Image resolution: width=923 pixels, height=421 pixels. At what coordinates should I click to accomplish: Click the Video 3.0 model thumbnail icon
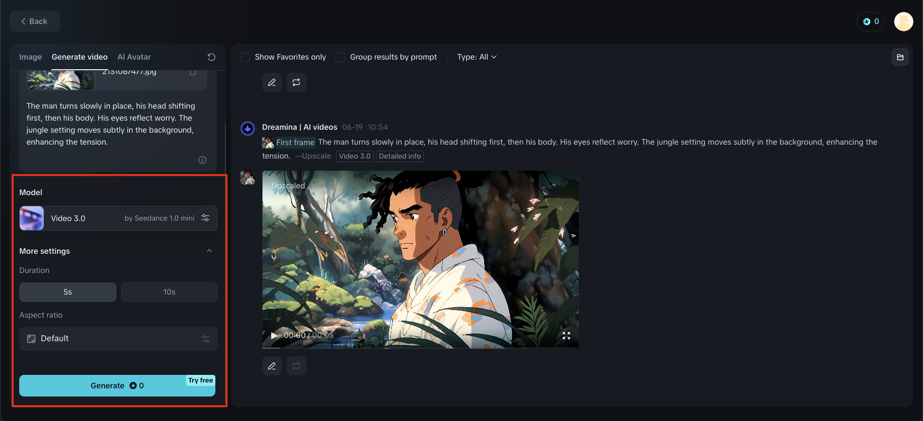(x=32, y=218)
